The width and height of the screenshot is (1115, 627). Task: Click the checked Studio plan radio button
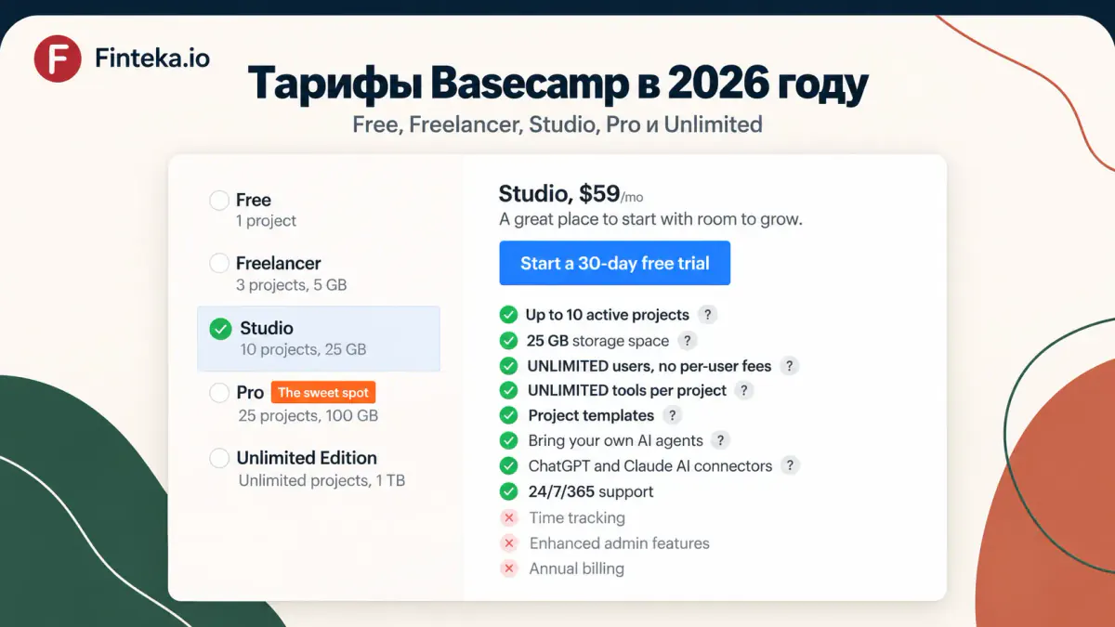pyautogui.click(x=220, y=329)
